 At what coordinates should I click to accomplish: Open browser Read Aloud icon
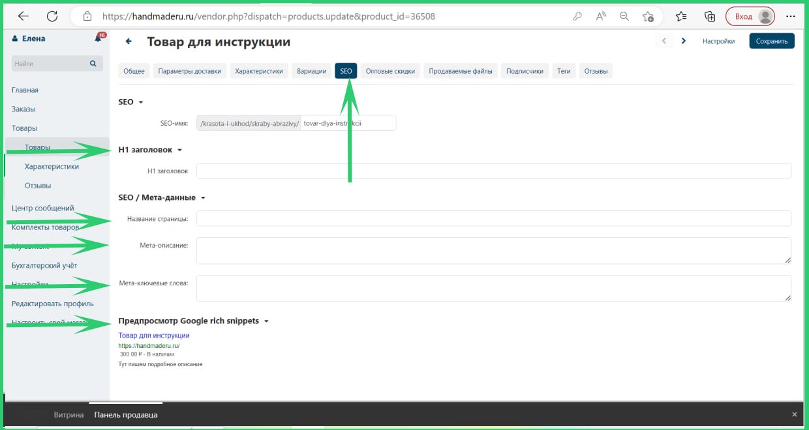tap(601, 16)
